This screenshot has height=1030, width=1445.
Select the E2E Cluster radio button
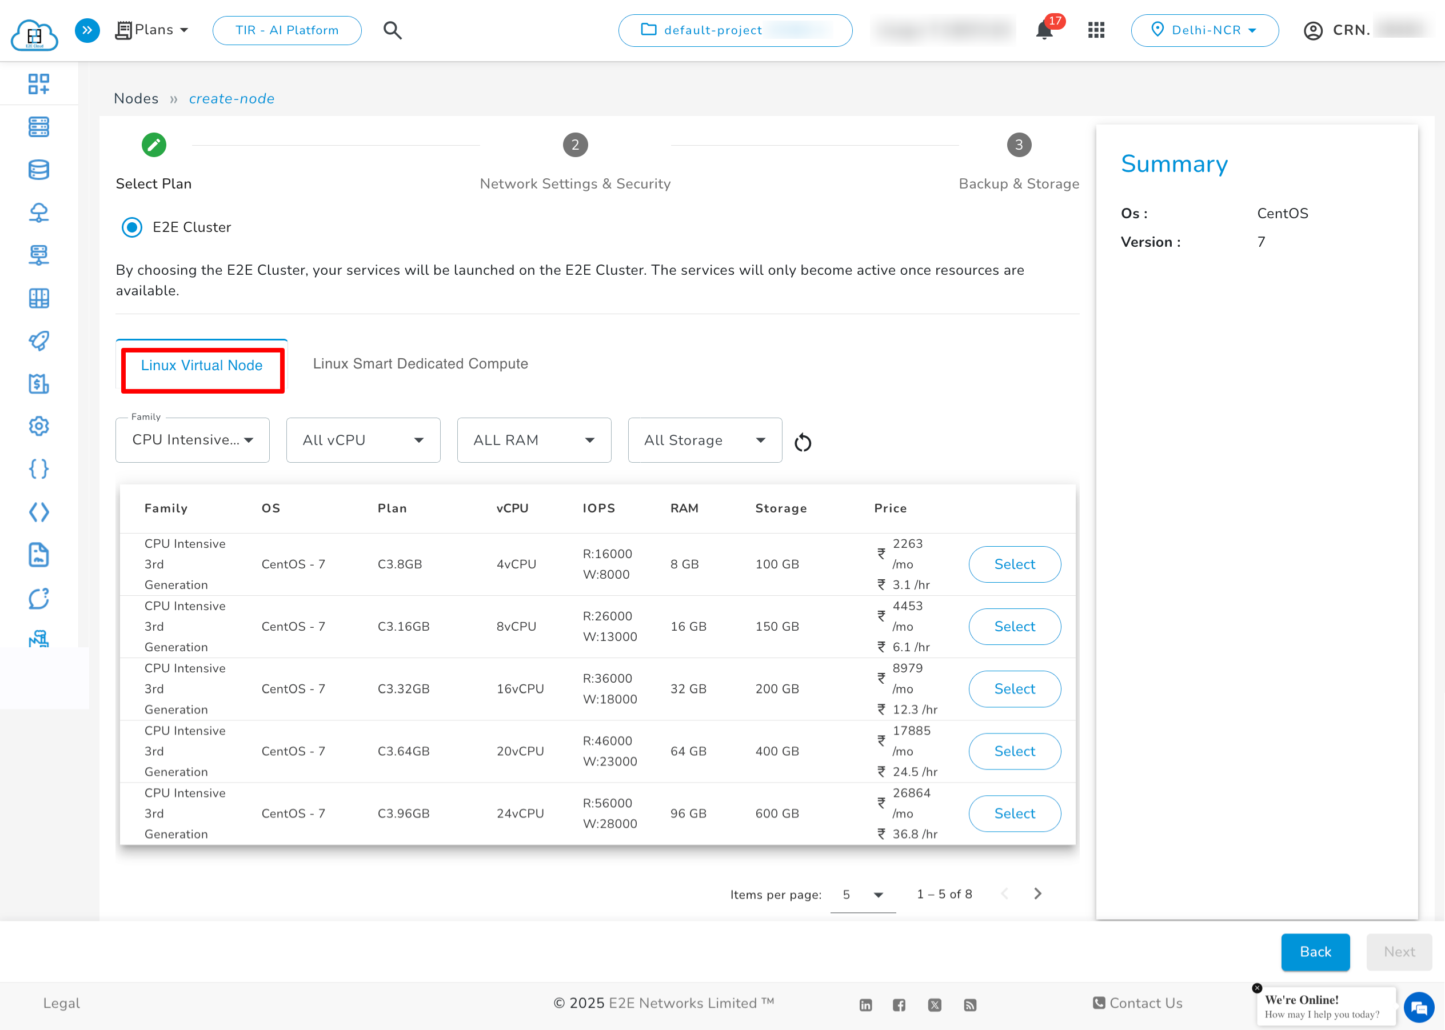132,227
